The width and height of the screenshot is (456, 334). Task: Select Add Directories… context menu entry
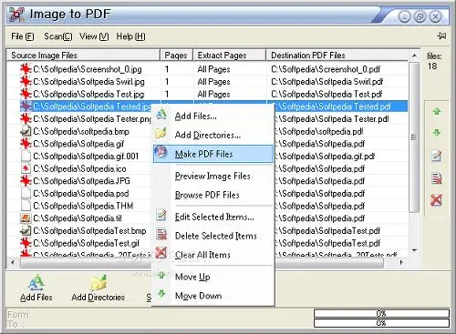pos(213,135)
